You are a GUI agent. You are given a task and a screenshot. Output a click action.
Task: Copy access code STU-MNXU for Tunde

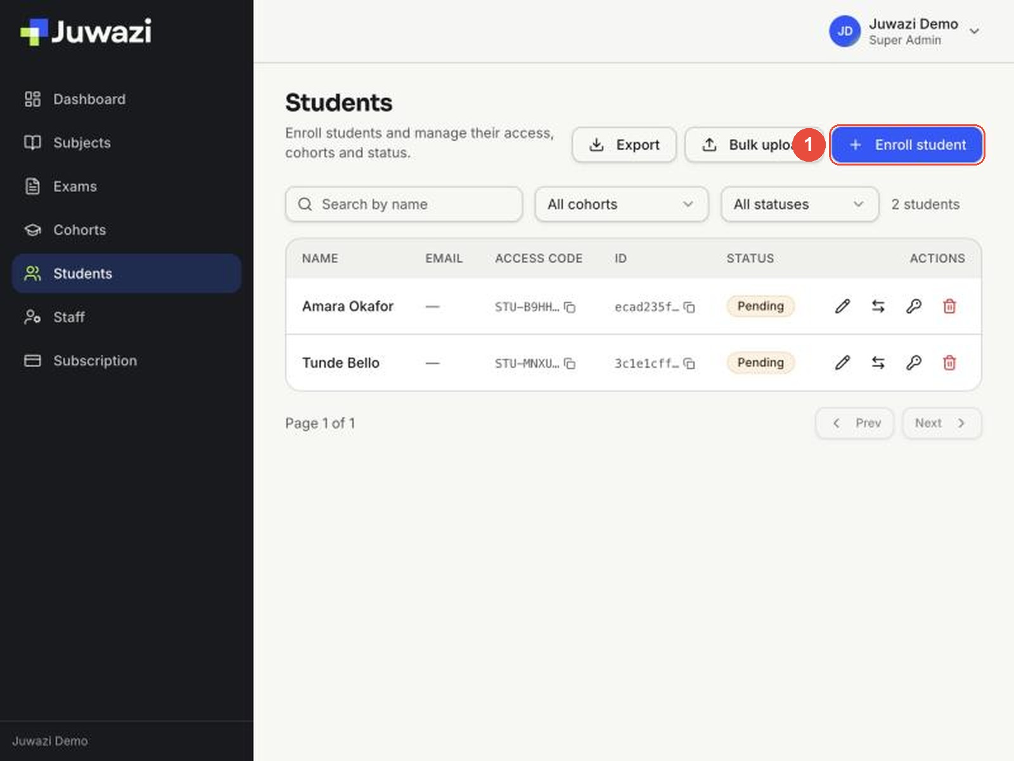point(570,363)
